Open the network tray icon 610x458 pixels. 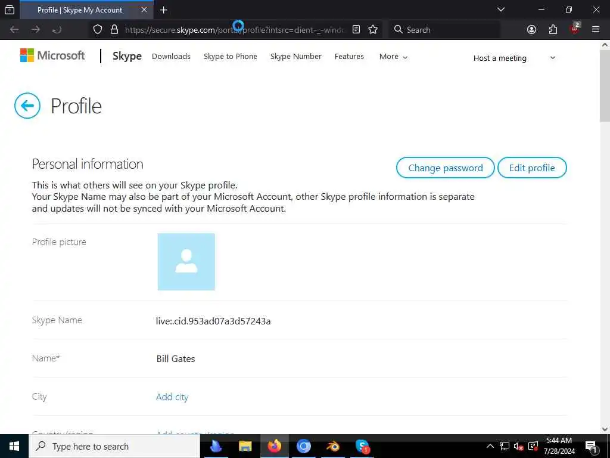pos(505,446)
